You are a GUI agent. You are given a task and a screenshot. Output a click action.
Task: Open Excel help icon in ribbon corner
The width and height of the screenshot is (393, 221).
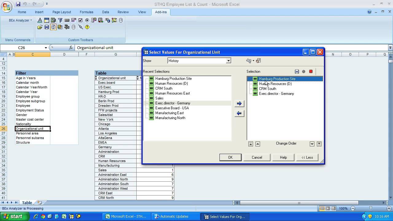(x=369, y=12)
